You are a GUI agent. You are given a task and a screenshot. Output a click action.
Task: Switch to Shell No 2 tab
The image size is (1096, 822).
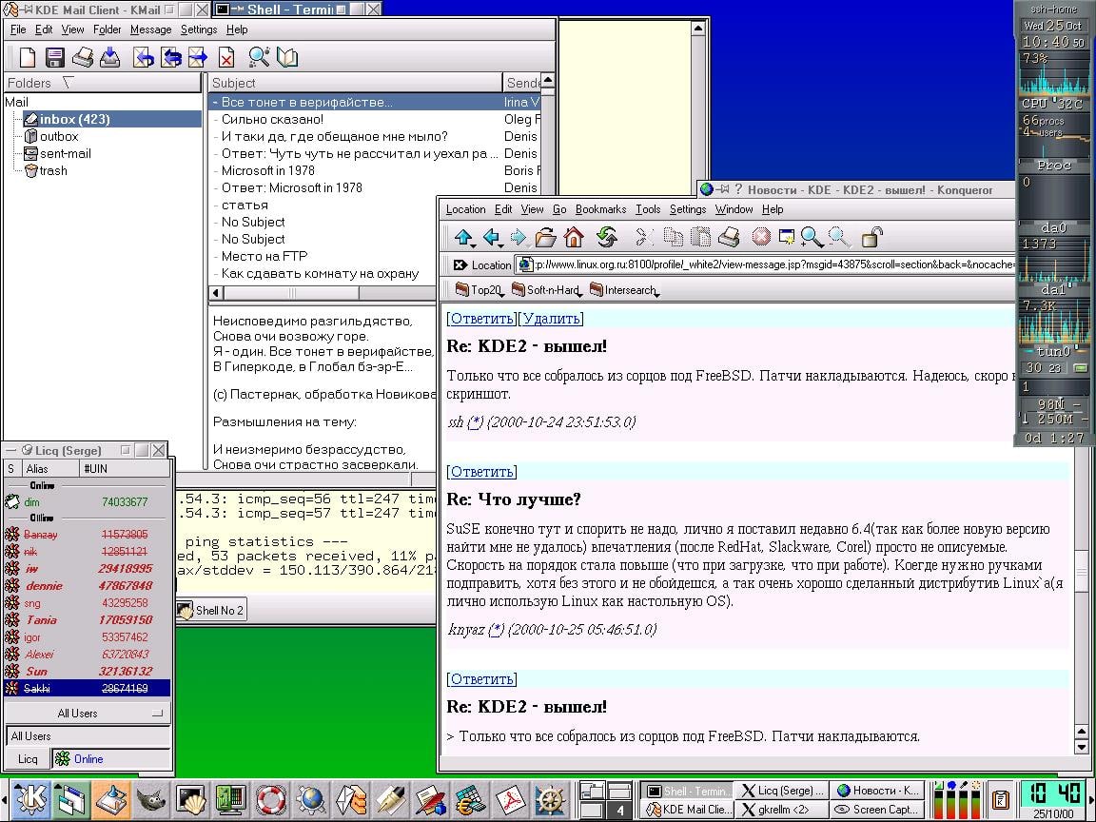(x=210, y=610)
